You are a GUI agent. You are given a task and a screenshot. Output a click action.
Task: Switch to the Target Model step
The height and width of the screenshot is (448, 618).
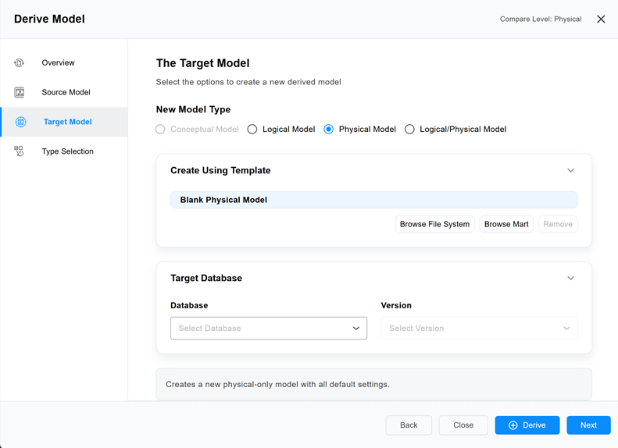(x=64, y=122)
